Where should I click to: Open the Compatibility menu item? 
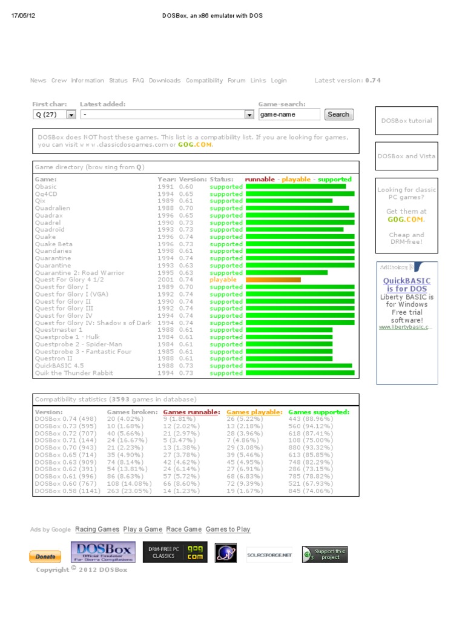(204, 81)
